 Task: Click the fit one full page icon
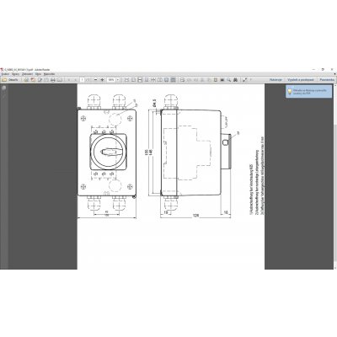pyautogui.click(x=133, y=80)
